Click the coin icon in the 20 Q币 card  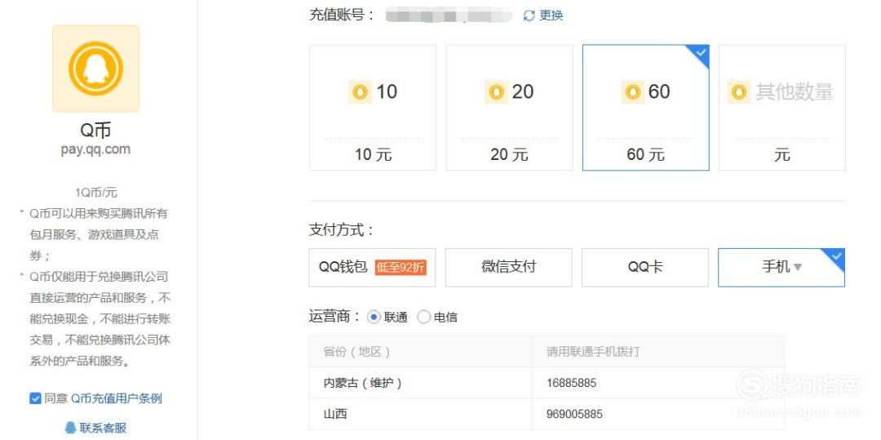coord(496,91)
